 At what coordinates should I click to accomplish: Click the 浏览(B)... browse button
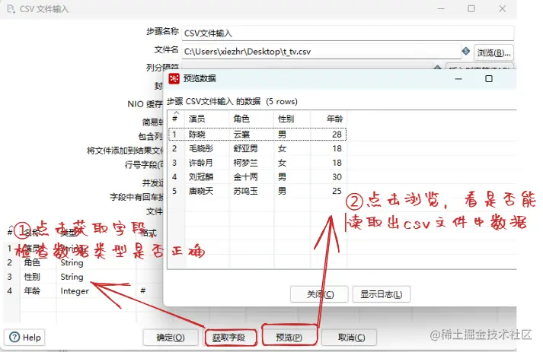(x=493, y=53)
